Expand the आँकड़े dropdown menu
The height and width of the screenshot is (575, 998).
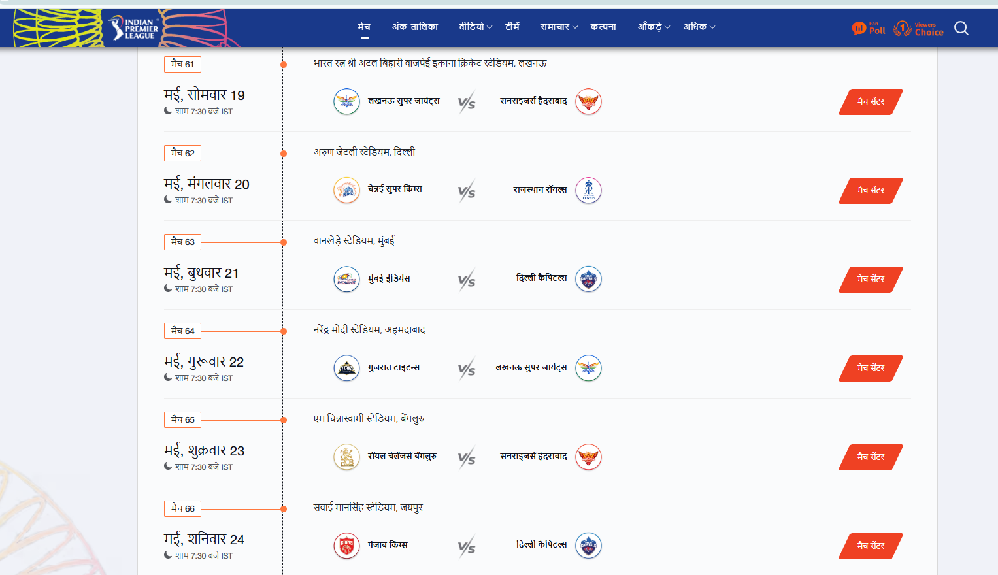point(654,27)
